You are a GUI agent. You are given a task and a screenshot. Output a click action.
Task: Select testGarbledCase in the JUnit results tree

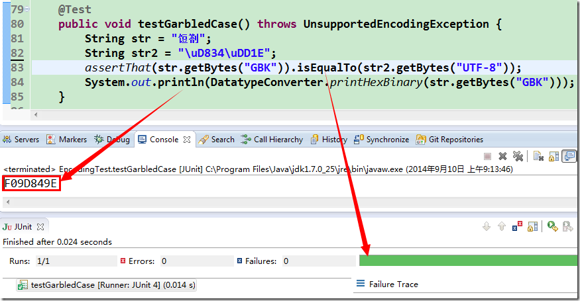tap(106, 285)
